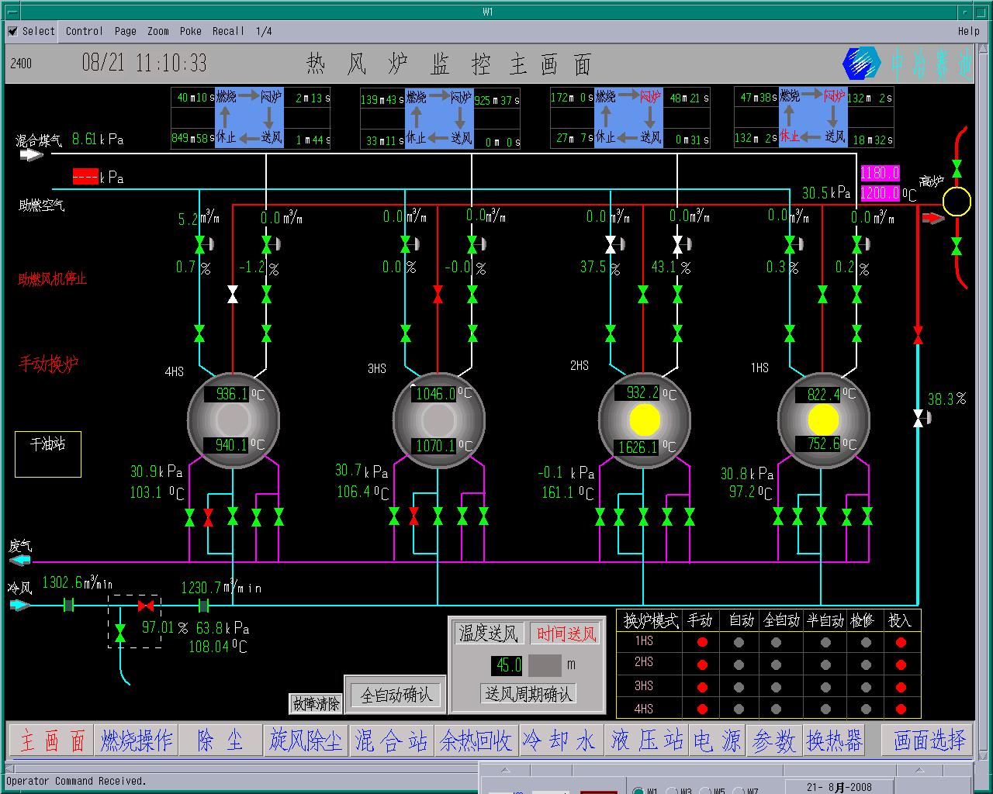Toggle 3HS 手动 mode indicator
Screen dimensions: 993x794
[702, 686]
